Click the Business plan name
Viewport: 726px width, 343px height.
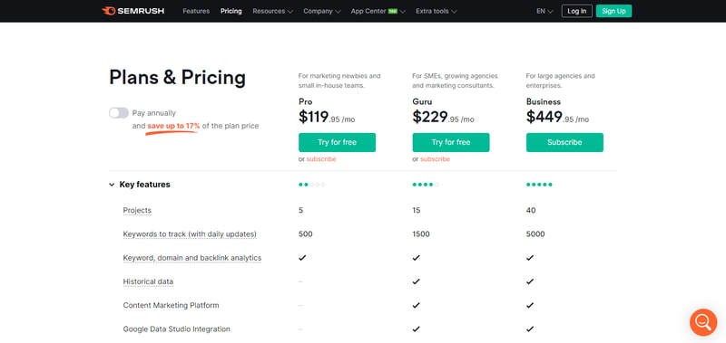[x=544, y=101]
